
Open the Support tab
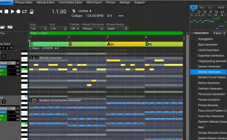click(x=139, y=3)
